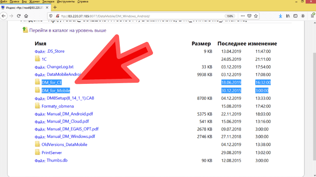This screenshot has height=177, width=316.
Task: Click the 9938 KB size value
Action: click(x=205, y=75)
